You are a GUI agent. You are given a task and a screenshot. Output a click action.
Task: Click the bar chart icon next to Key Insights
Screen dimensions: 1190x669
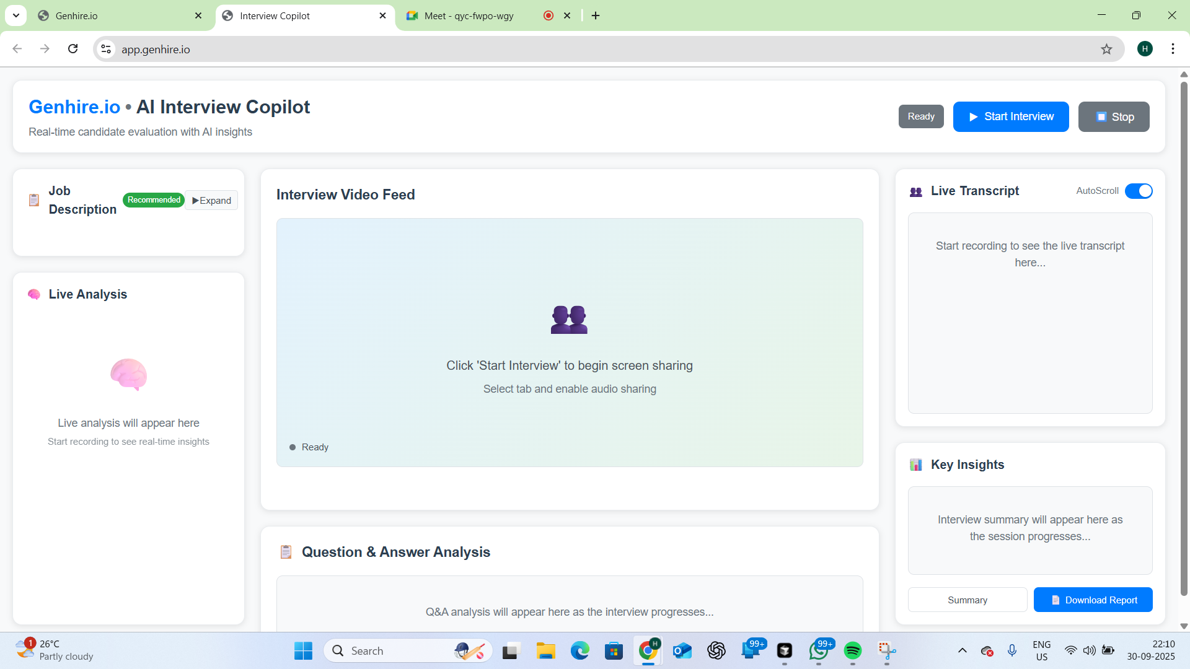pos(917,464)
